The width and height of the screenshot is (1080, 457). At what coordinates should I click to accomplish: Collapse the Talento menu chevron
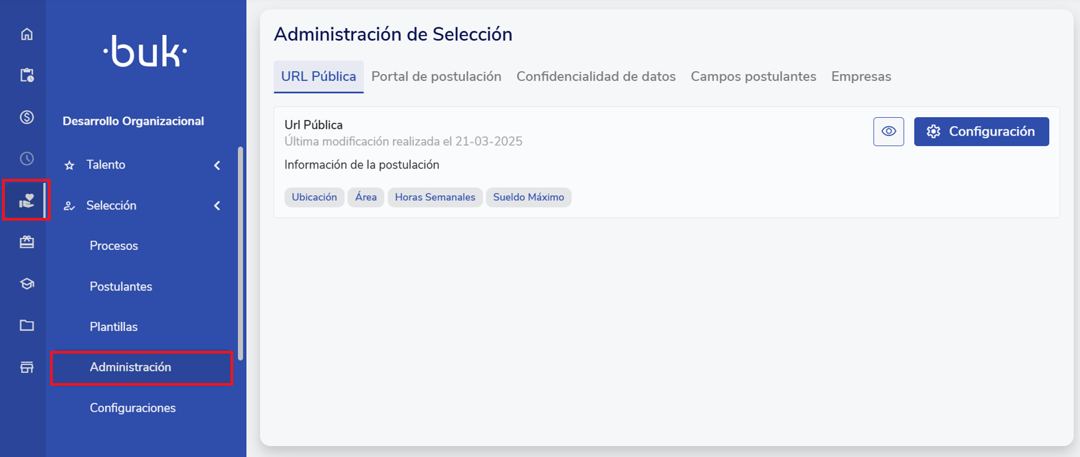pyautogui.click(x=217, y=165)
